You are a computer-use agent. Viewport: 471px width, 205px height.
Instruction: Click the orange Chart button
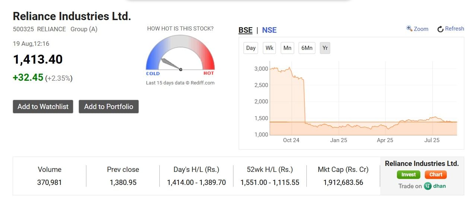coord(436,174)
